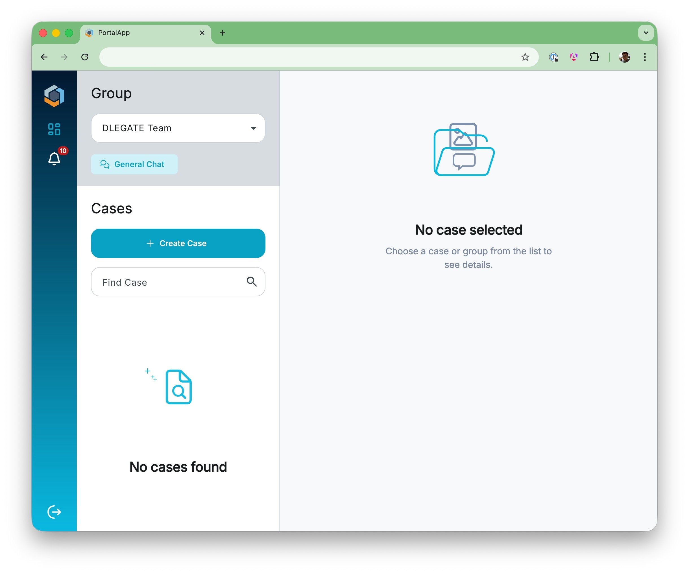Click the Group heading
This screenshot has height=573, width=689.
tap(112, 93)
